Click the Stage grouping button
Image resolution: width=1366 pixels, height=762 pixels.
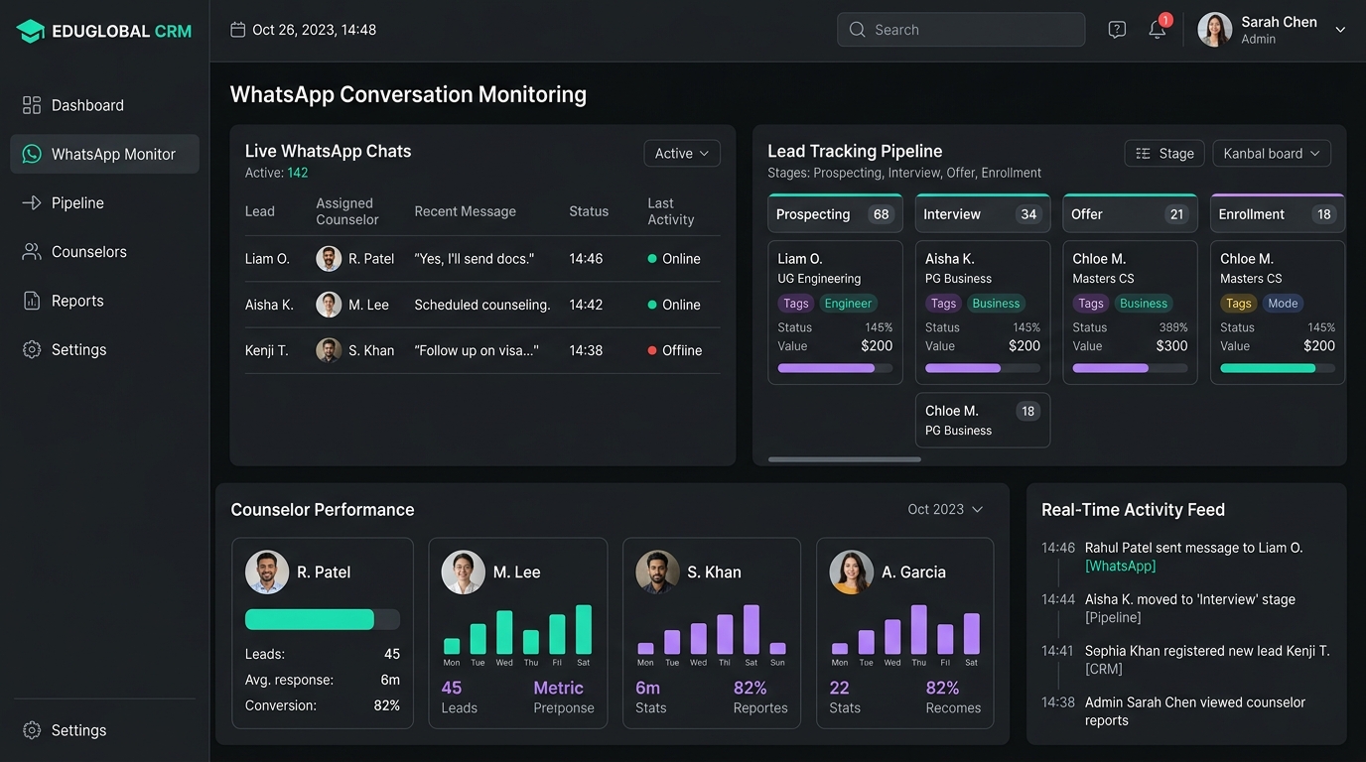click(1164, 153)
